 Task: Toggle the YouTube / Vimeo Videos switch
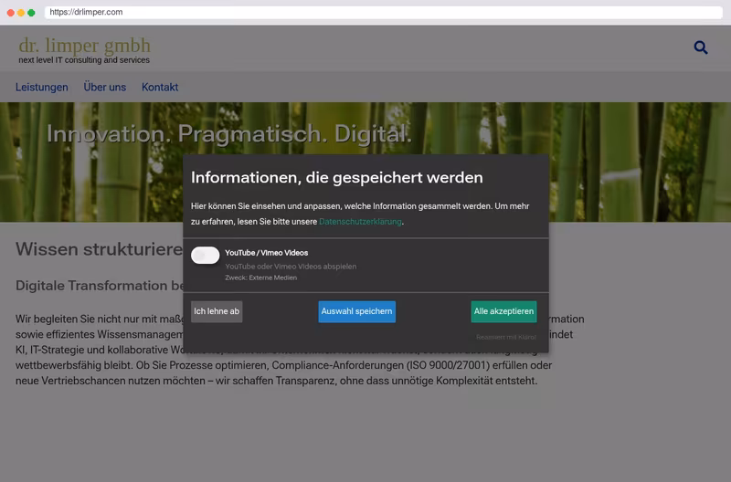[205, 256]
